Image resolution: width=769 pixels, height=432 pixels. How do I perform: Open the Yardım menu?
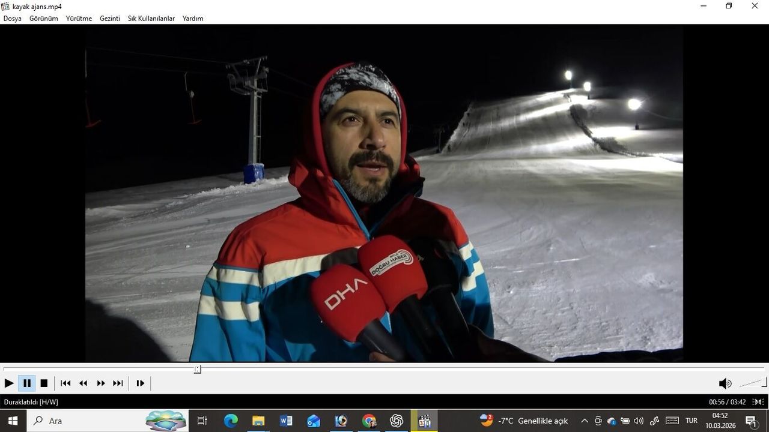[193, 19]
